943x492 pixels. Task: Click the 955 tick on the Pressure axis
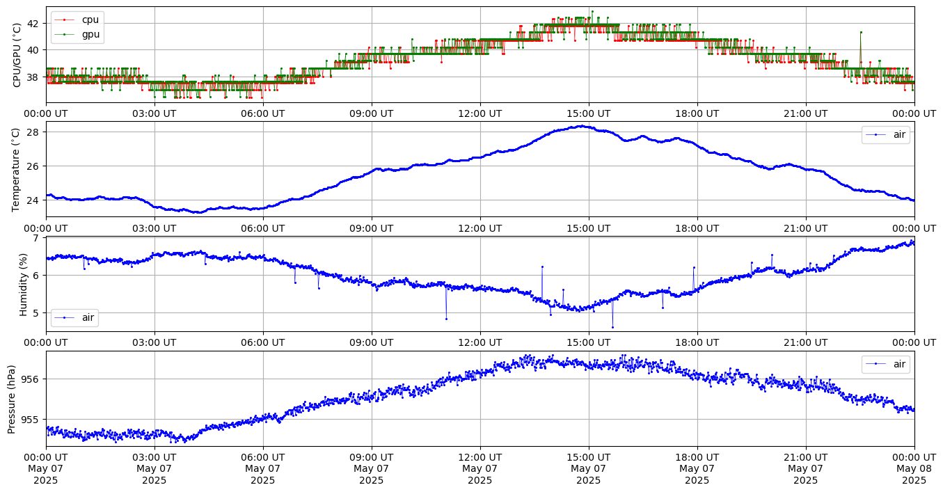click(31, 420)
